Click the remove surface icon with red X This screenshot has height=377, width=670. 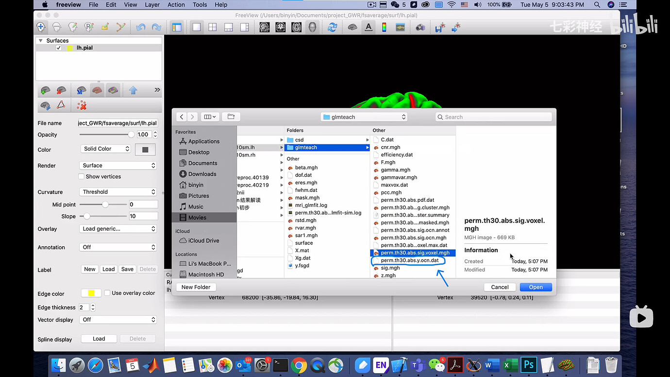tap(61, 90)
